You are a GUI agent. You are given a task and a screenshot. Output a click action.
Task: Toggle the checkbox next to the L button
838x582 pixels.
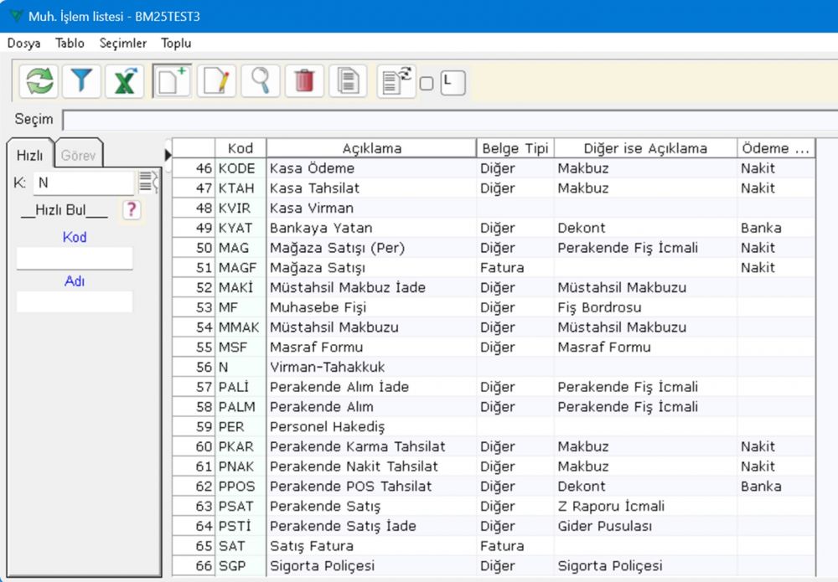(x=427, y=83)
